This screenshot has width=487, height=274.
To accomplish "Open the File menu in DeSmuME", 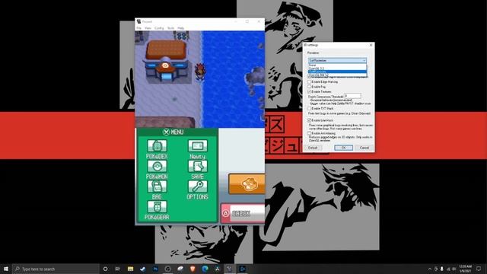I will tap(138, 28).
